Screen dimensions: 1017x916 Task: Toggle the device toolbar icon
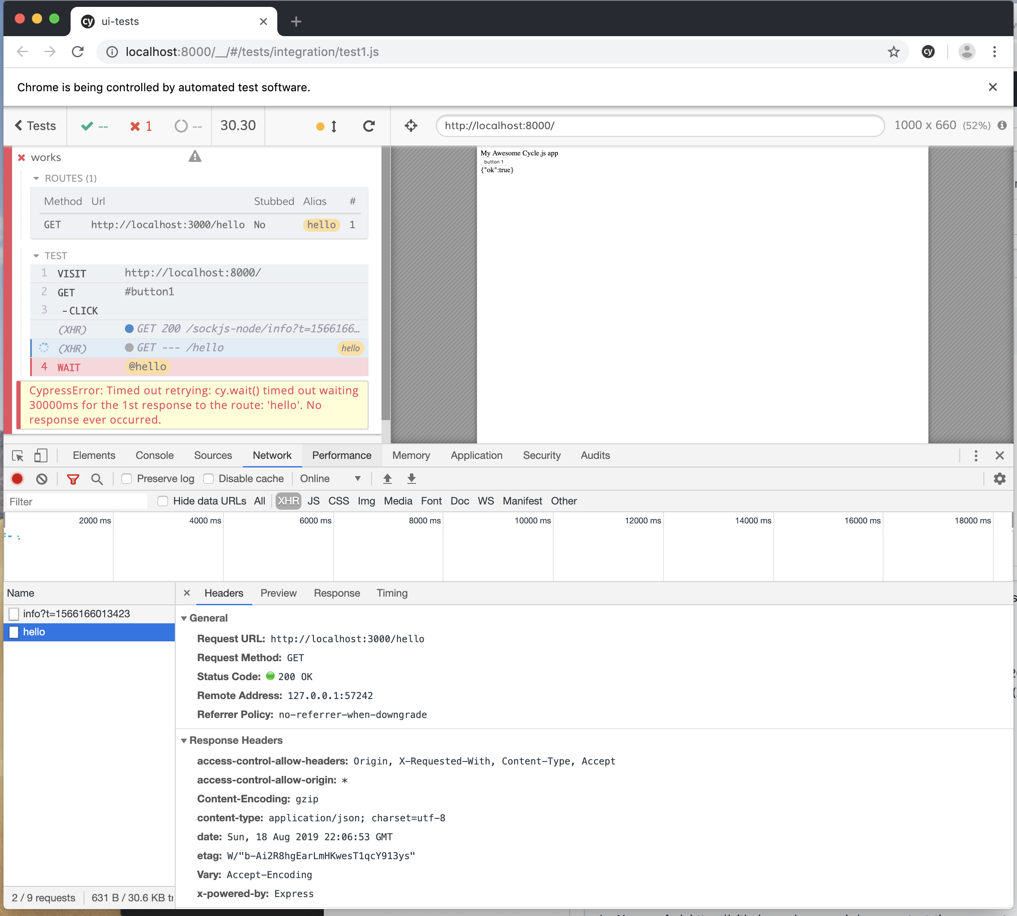point(40,455)
